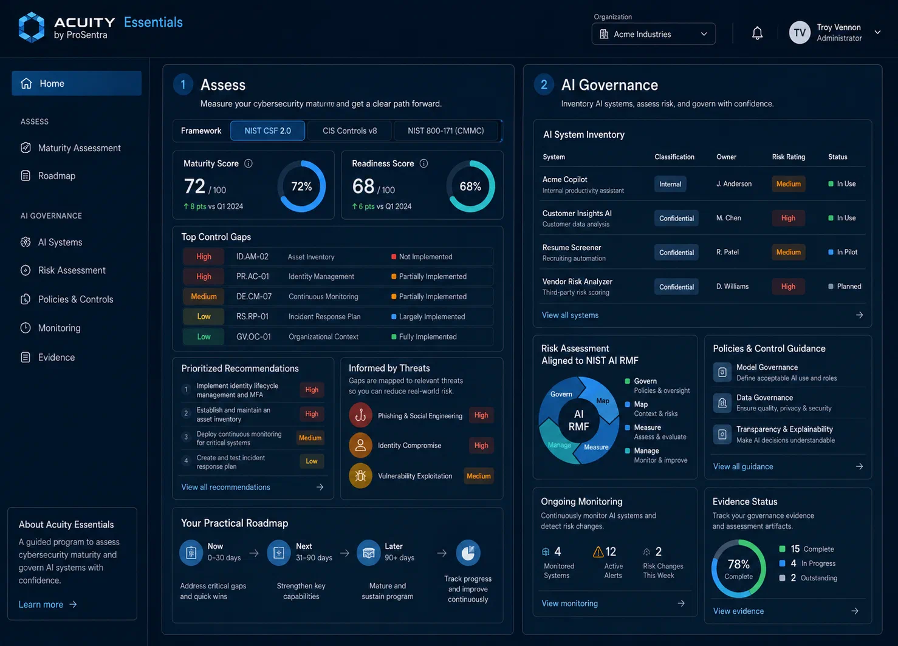Open the PR.AC-01 Identity Management row
The height and width of the screenshot is (646, 898).
(x=337, y=276)
